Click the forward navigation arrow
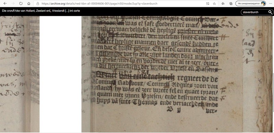 (13, 3)
